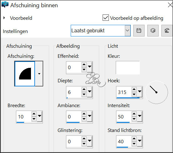Click the PaintShop Pro app icon in title bar

(x=5, y=5)
